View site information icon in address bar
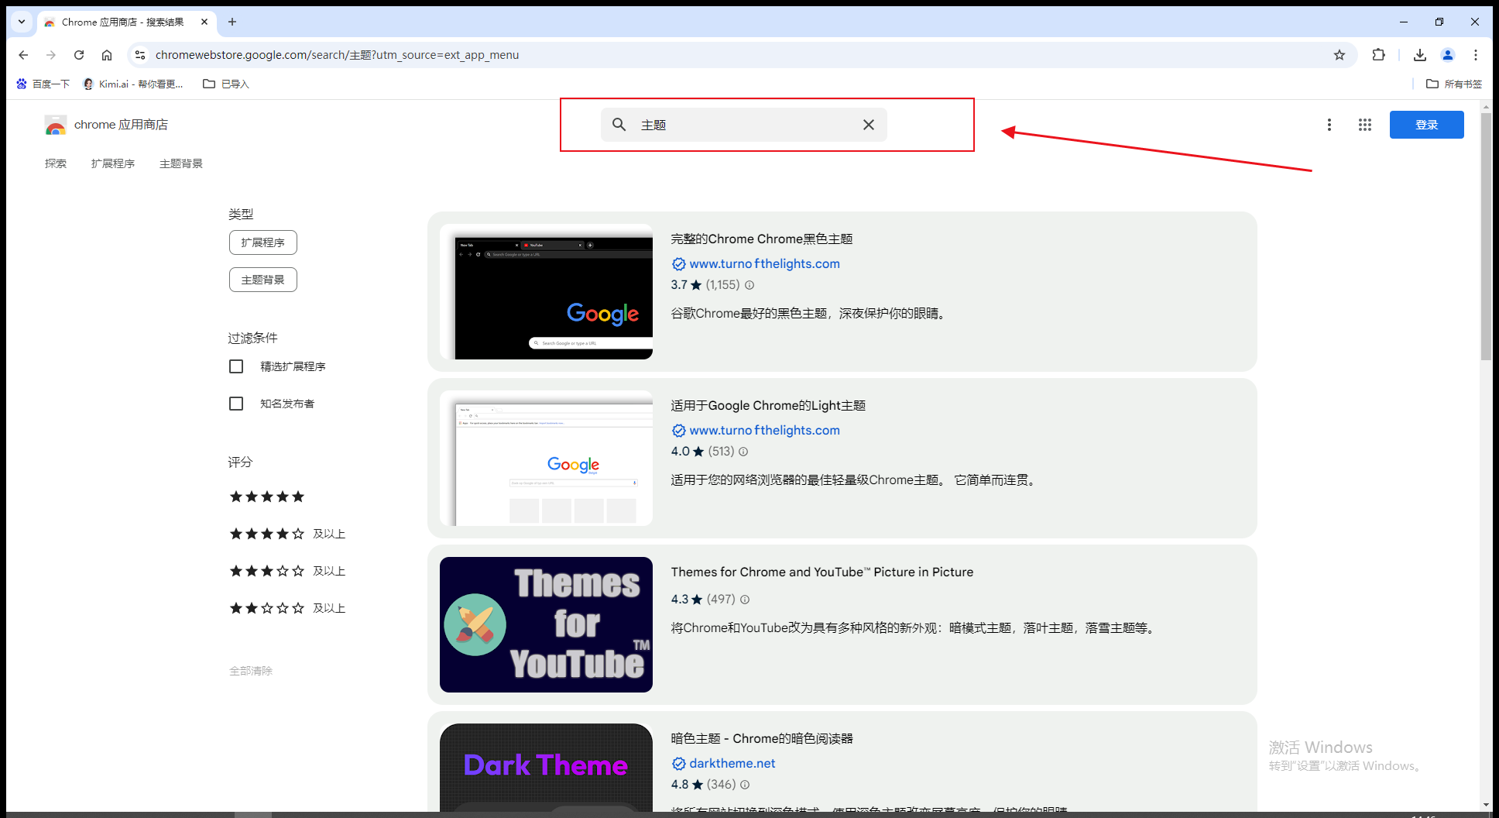 click(140, 55)
